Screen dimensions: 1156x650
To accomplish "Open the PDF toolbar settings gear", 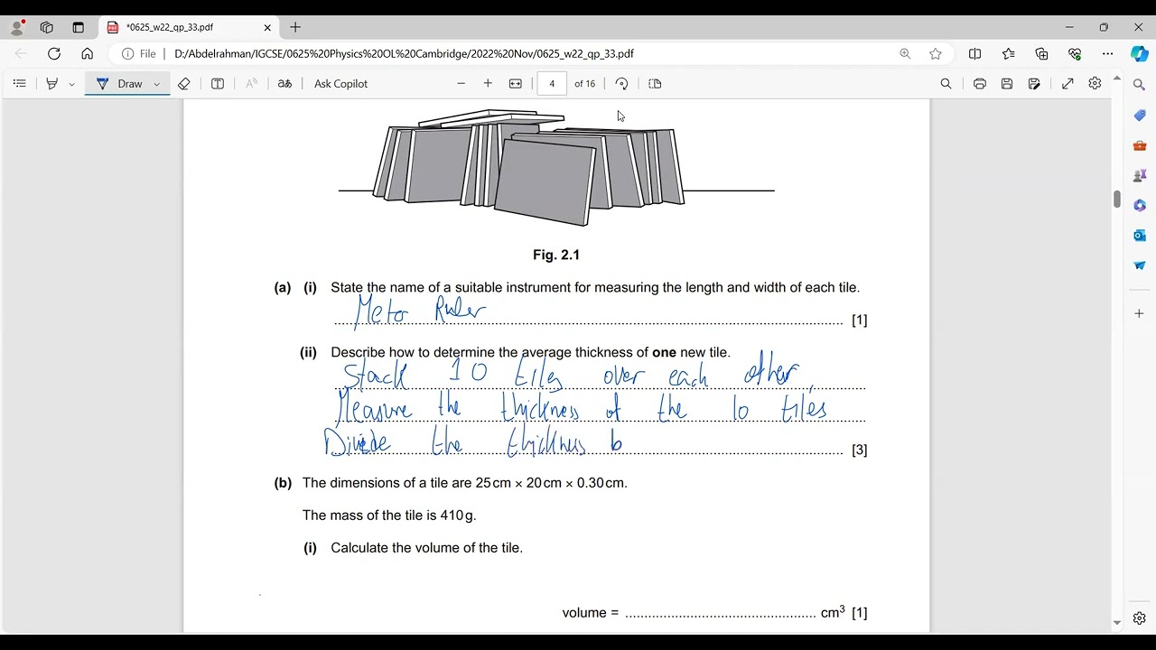I will pos(1095,83).
